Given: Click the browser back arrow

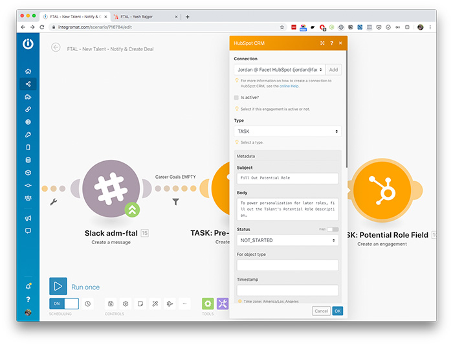Looking at the screenshot, I should (23, 27).
